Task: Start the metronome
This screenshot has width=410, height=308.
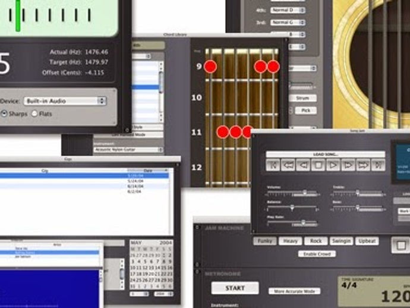Action: click(235, 288)
